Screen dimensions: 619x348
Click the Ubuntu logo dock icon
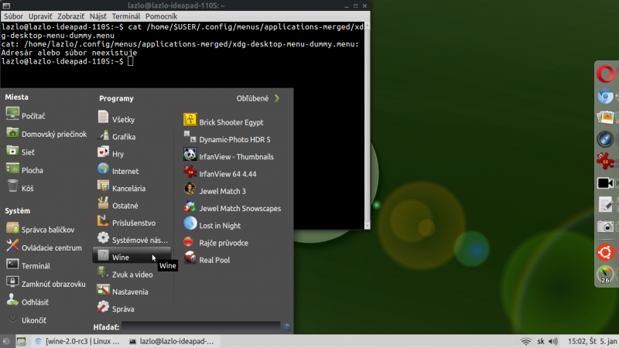point(605,252)
